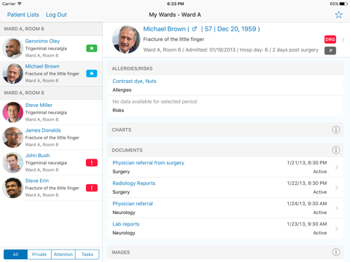
Task: Select John Bush's avatar photo
Action: [12, 163]
